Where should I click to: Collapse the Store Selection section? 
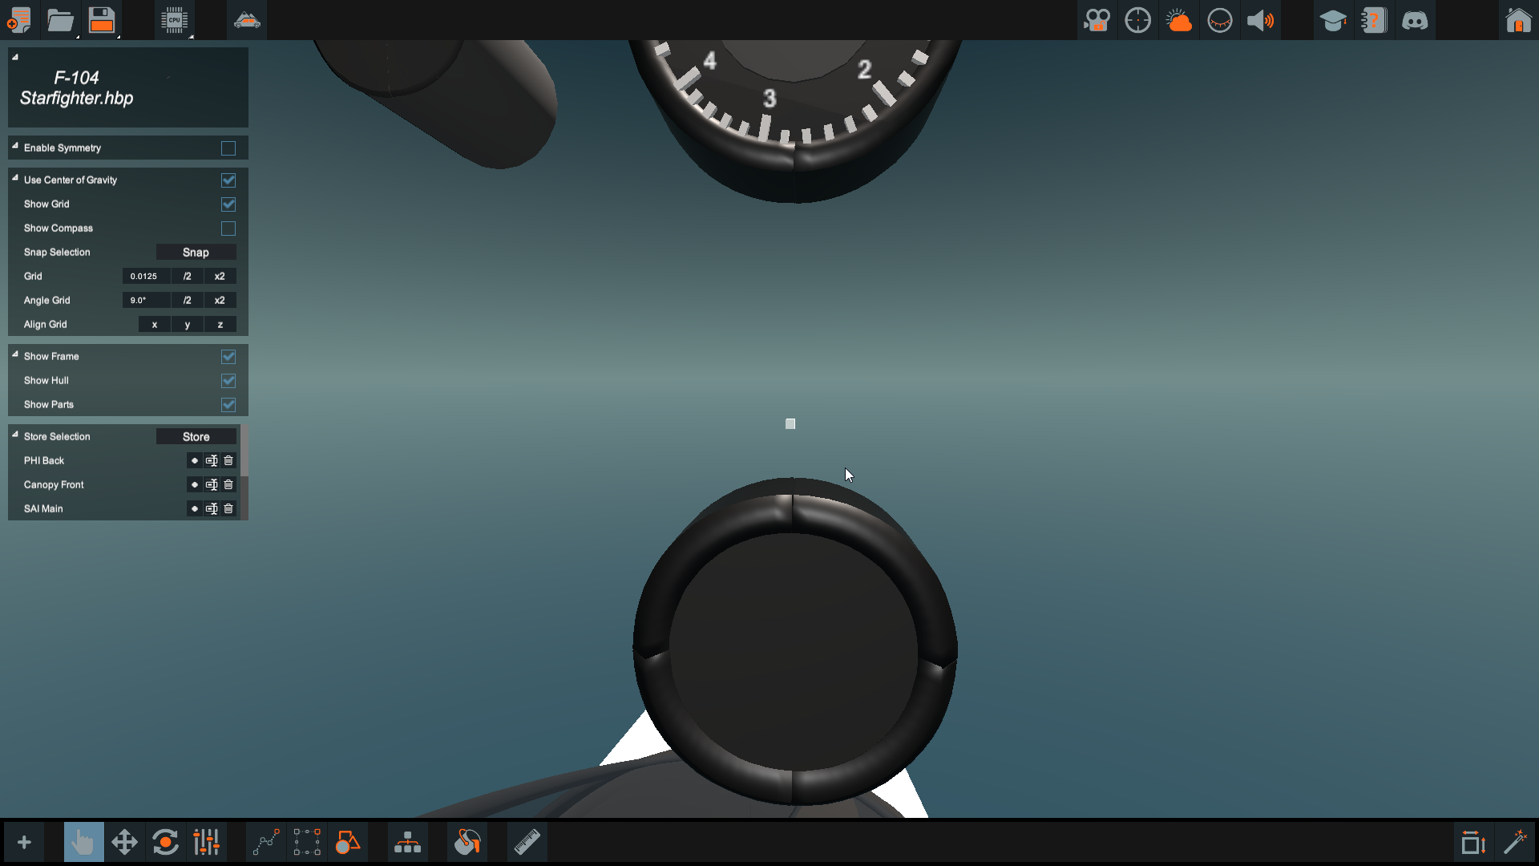tap(15, 435)
